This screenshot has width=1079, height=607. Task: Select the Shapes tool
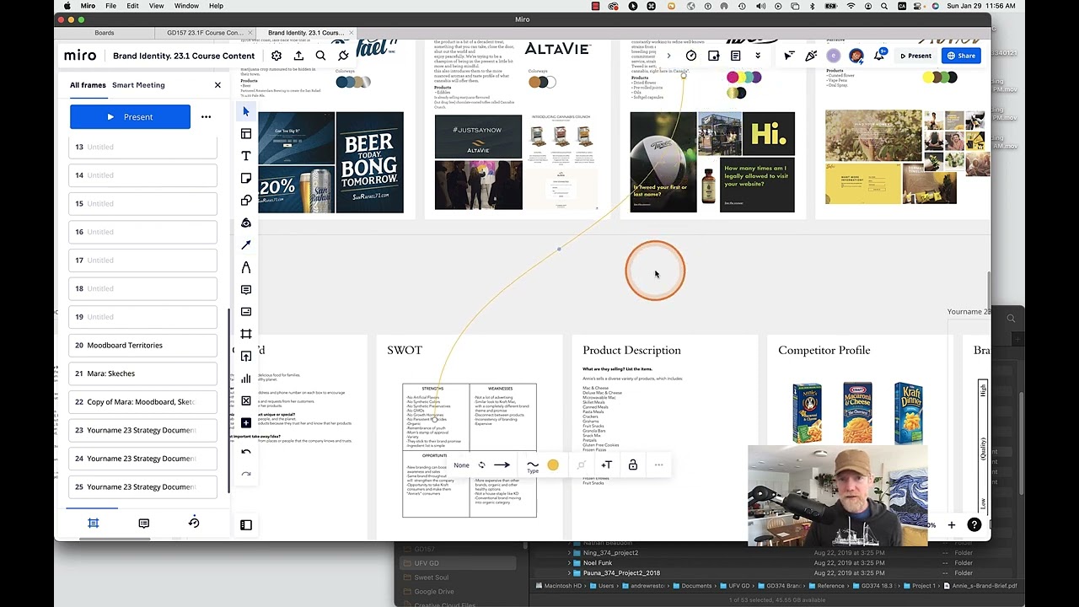[x=246, y=201]
